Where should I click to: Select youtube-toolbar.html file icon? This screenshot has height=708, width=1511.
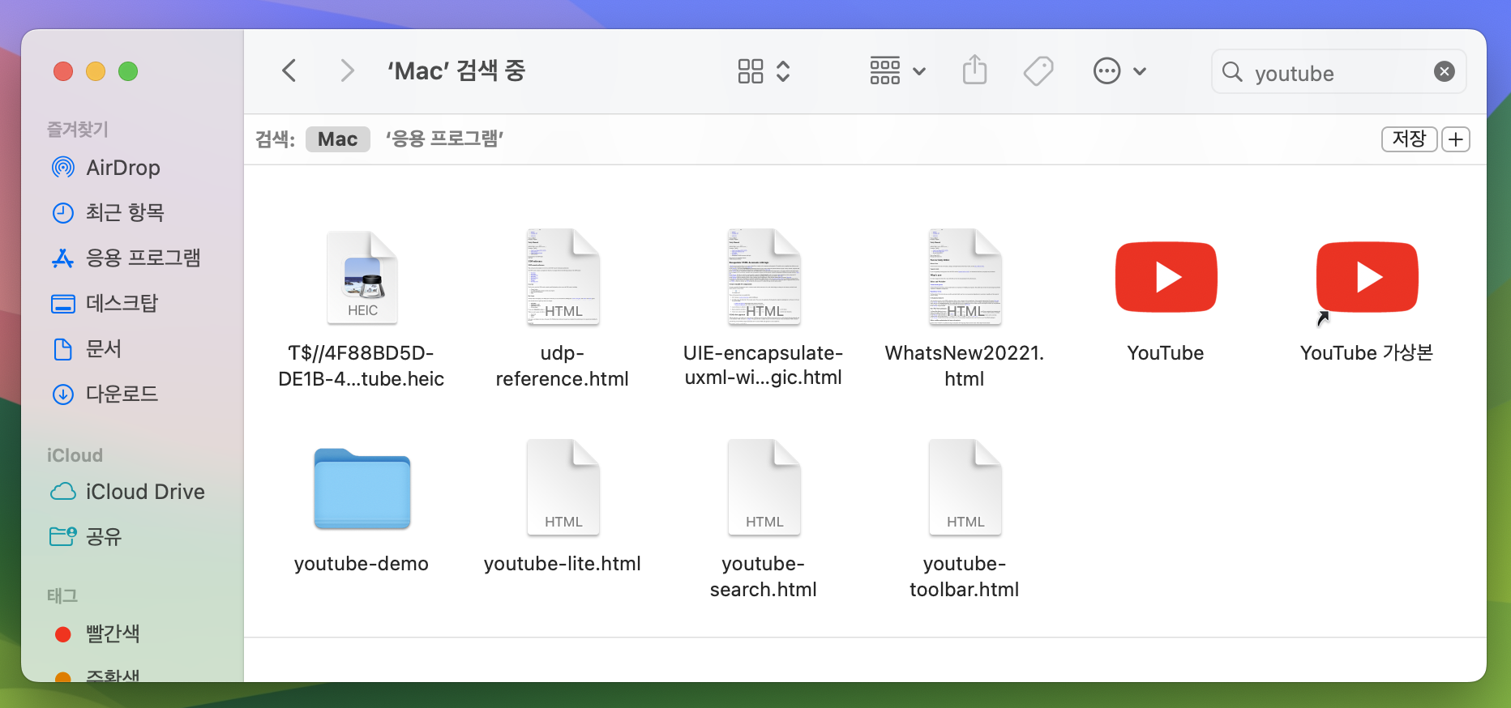click(x=965, y=488)
